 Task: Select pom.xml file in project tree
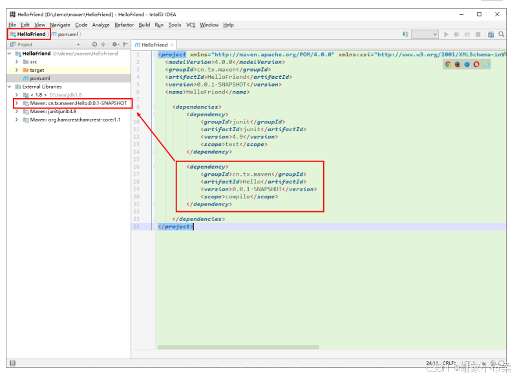[x=69, y=78]
